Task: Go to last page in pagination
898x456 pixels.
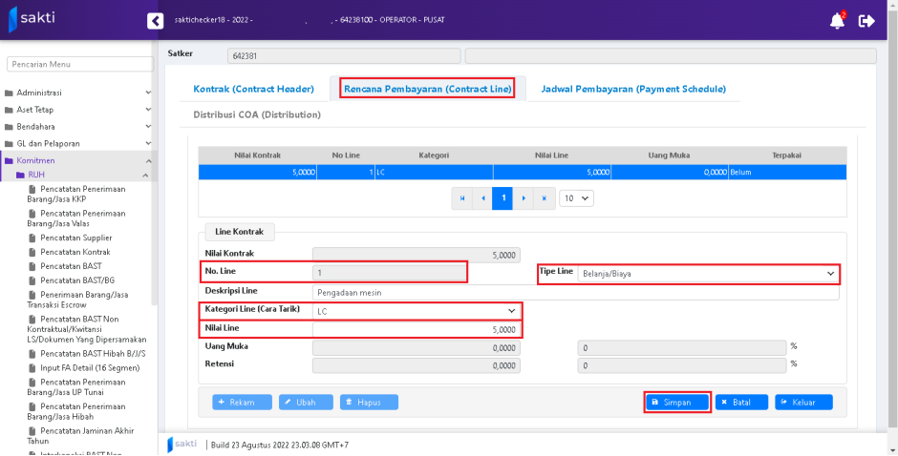Action: coord(544,197)
